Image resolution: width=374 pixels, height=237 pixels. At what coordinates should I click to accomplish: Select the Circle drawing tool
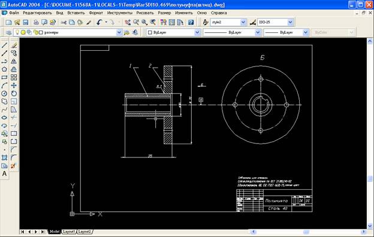click(4, 93)
